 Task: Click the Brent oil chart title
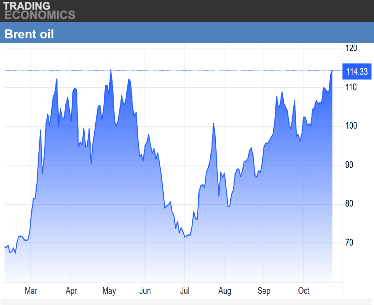[29, 34]
